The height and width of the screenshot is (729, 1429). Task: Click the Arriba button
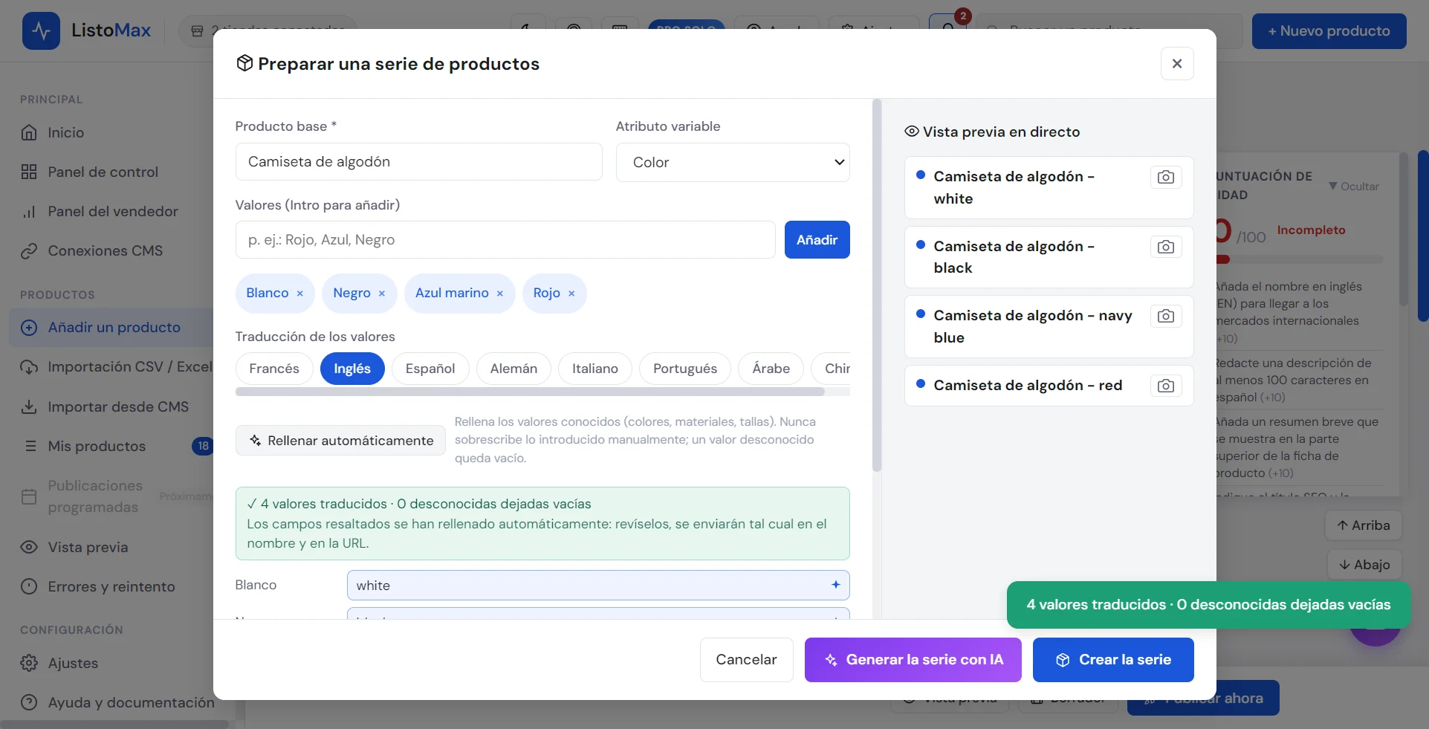1364,525
